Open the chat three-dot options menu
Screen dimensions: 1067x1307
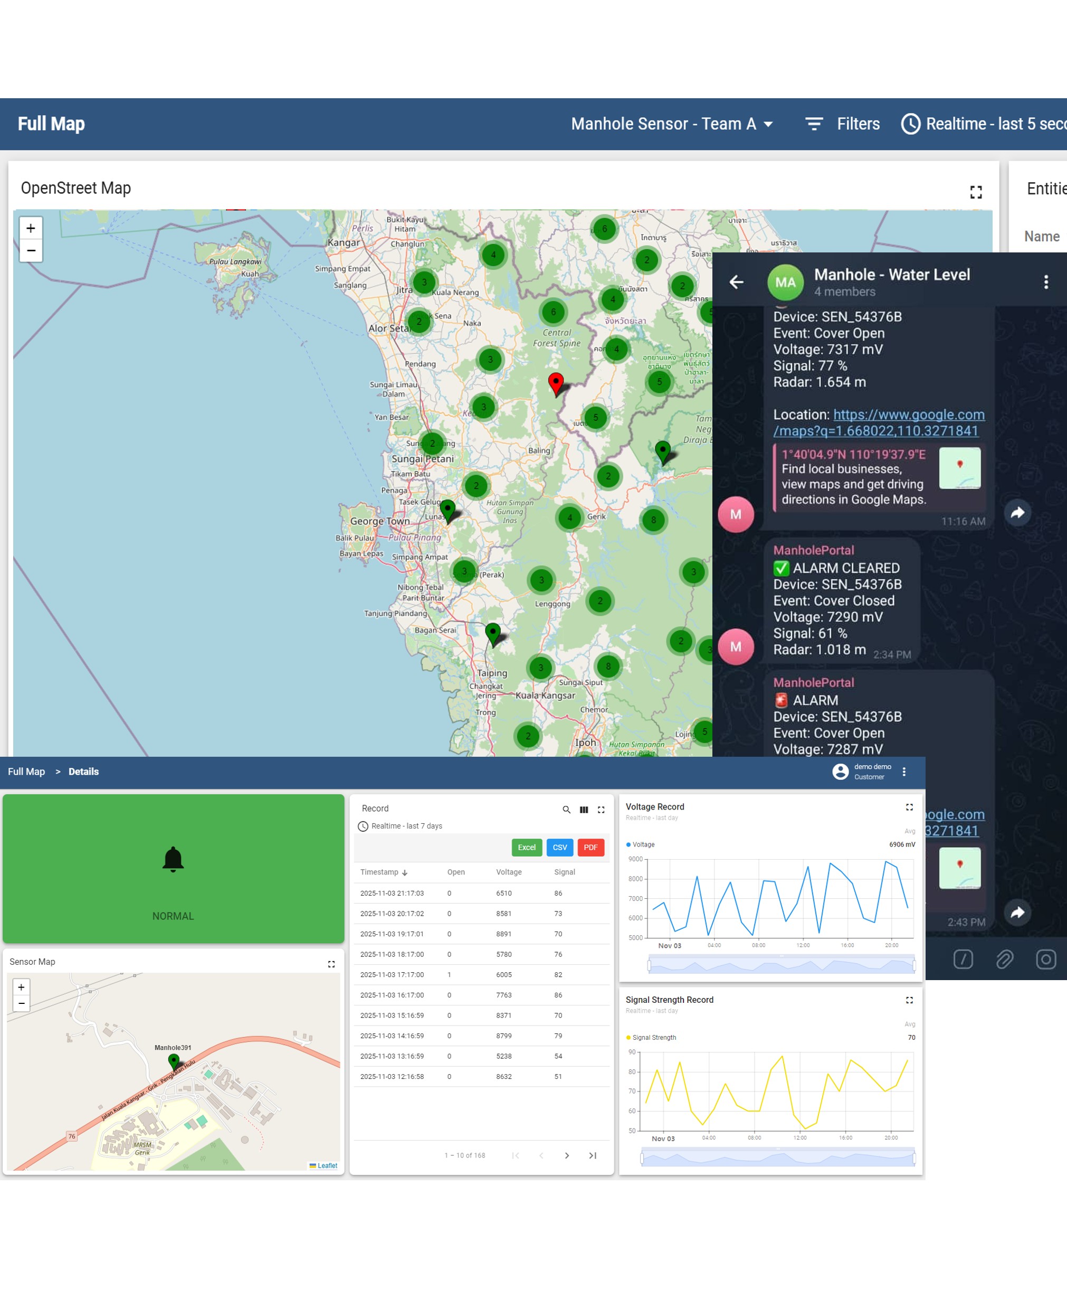[1045, 281]
